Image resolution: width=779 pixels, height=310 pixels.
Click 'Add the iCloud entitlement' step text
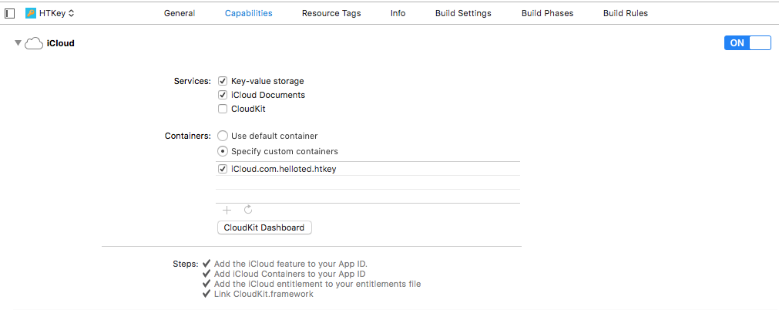(x=317, y=284)
